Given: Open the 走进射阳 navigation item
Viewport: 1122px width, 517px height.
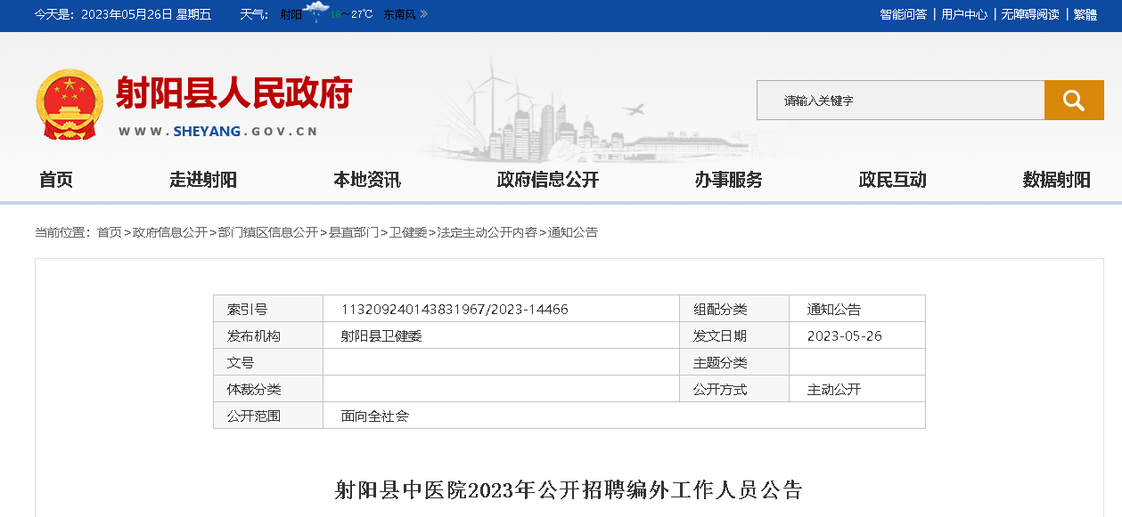Looking at the screenshot, I should (203, 180).
